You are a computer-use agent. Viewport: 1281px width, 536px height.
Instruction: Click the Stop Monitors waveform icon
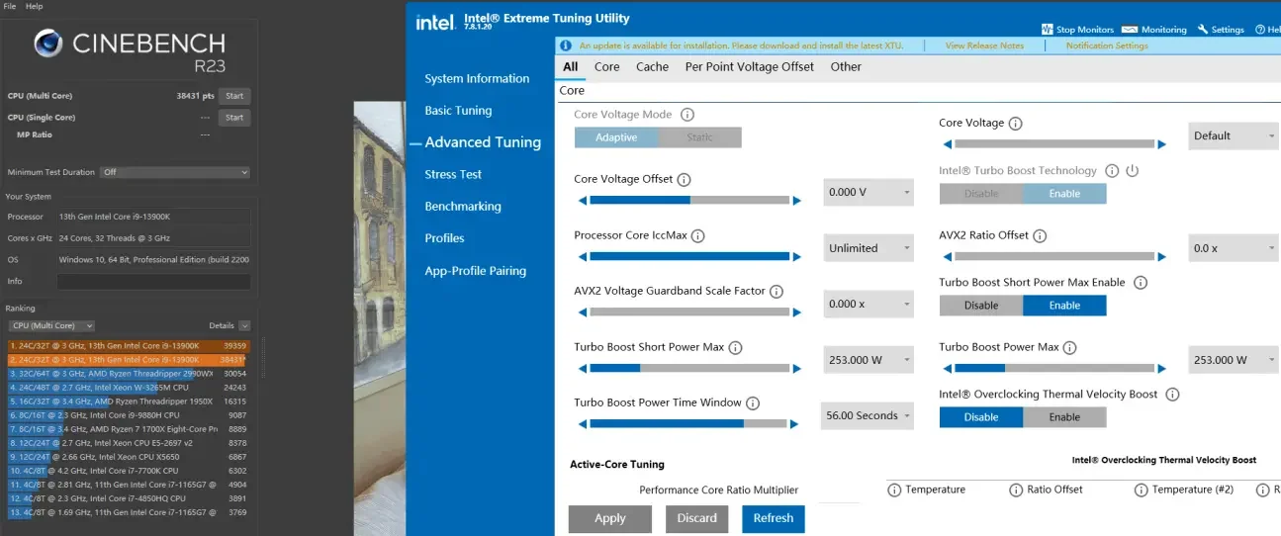[x=1048, y=30]
